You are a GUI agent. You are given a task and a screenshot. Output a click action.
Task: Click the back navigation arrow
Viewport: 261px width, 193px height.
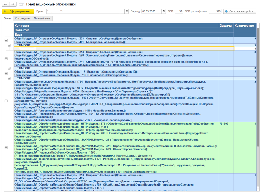(6, 4)
